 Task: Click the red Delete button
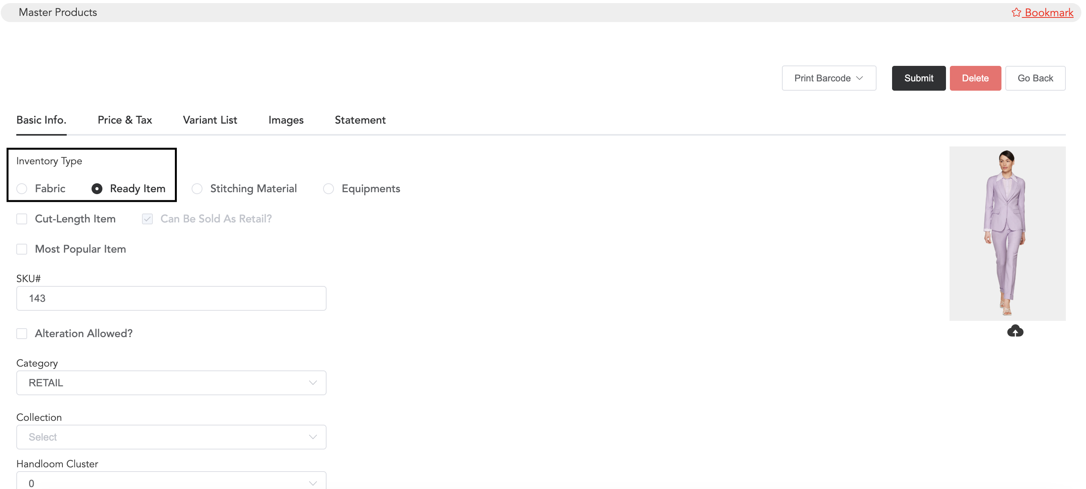[x=975, y=78]
